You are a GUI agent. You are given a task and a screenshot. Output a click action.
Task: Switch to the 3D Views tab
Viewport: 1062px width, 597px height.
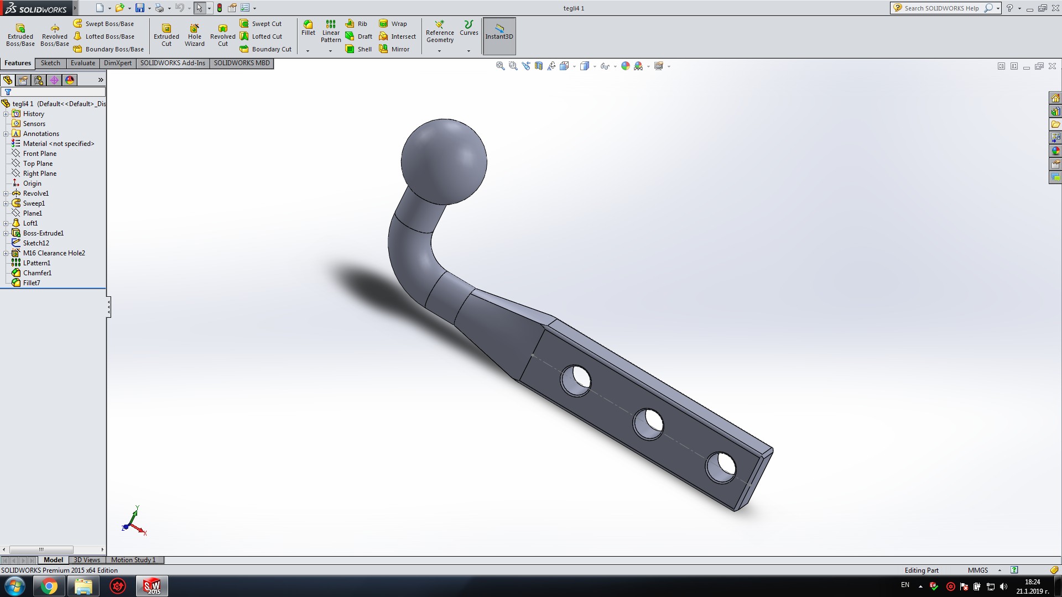click(x=87, y=560)
